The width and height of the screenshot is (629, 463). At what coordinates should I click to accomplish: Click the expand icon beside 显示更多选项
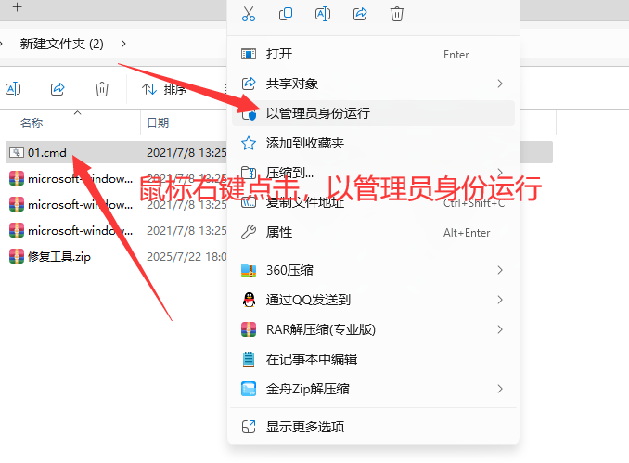249,427
